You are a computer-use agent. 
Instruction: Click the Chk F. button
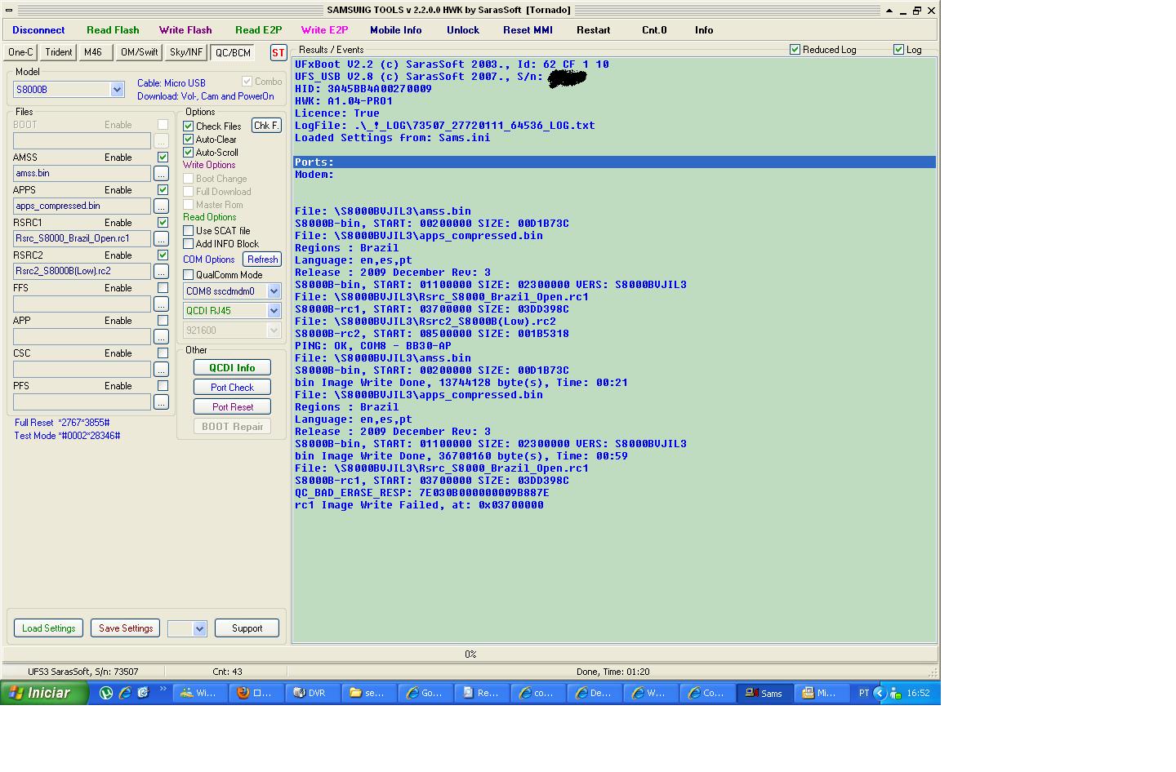pyautogui.click(x=266, y=126)
